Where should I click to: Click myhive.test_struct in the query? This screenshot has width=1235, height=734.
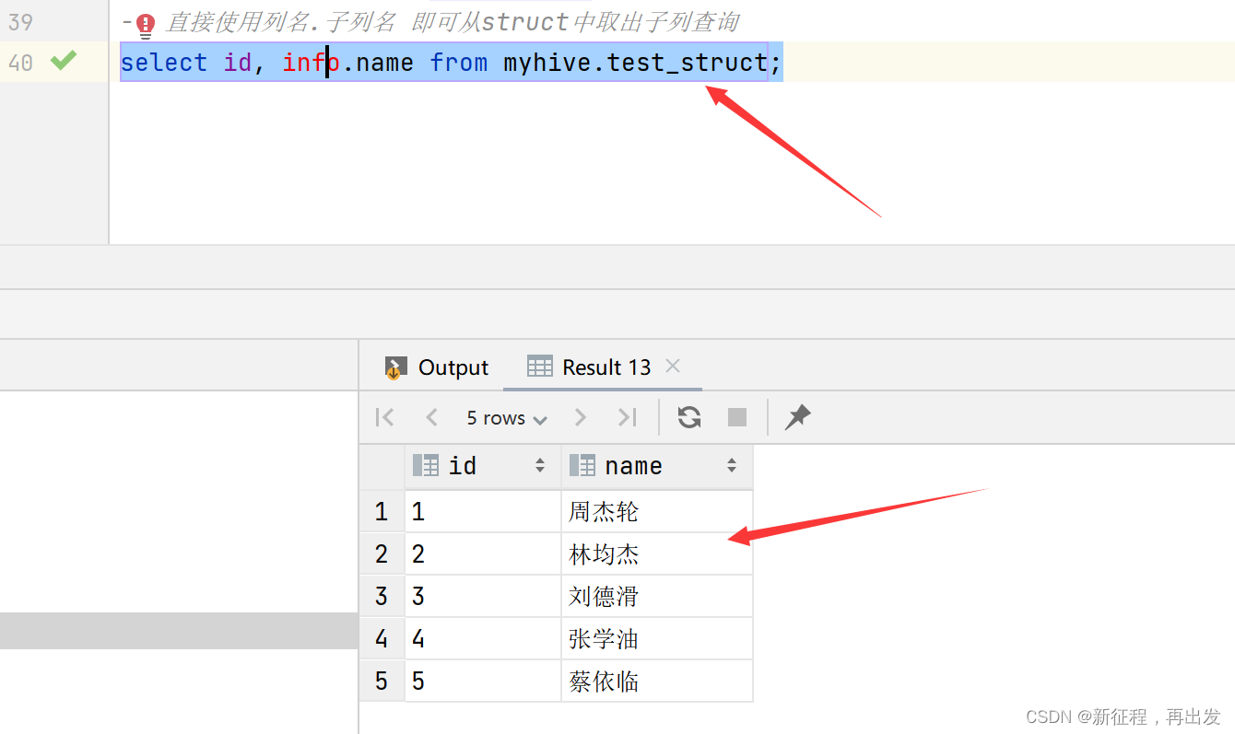[636, 62]
